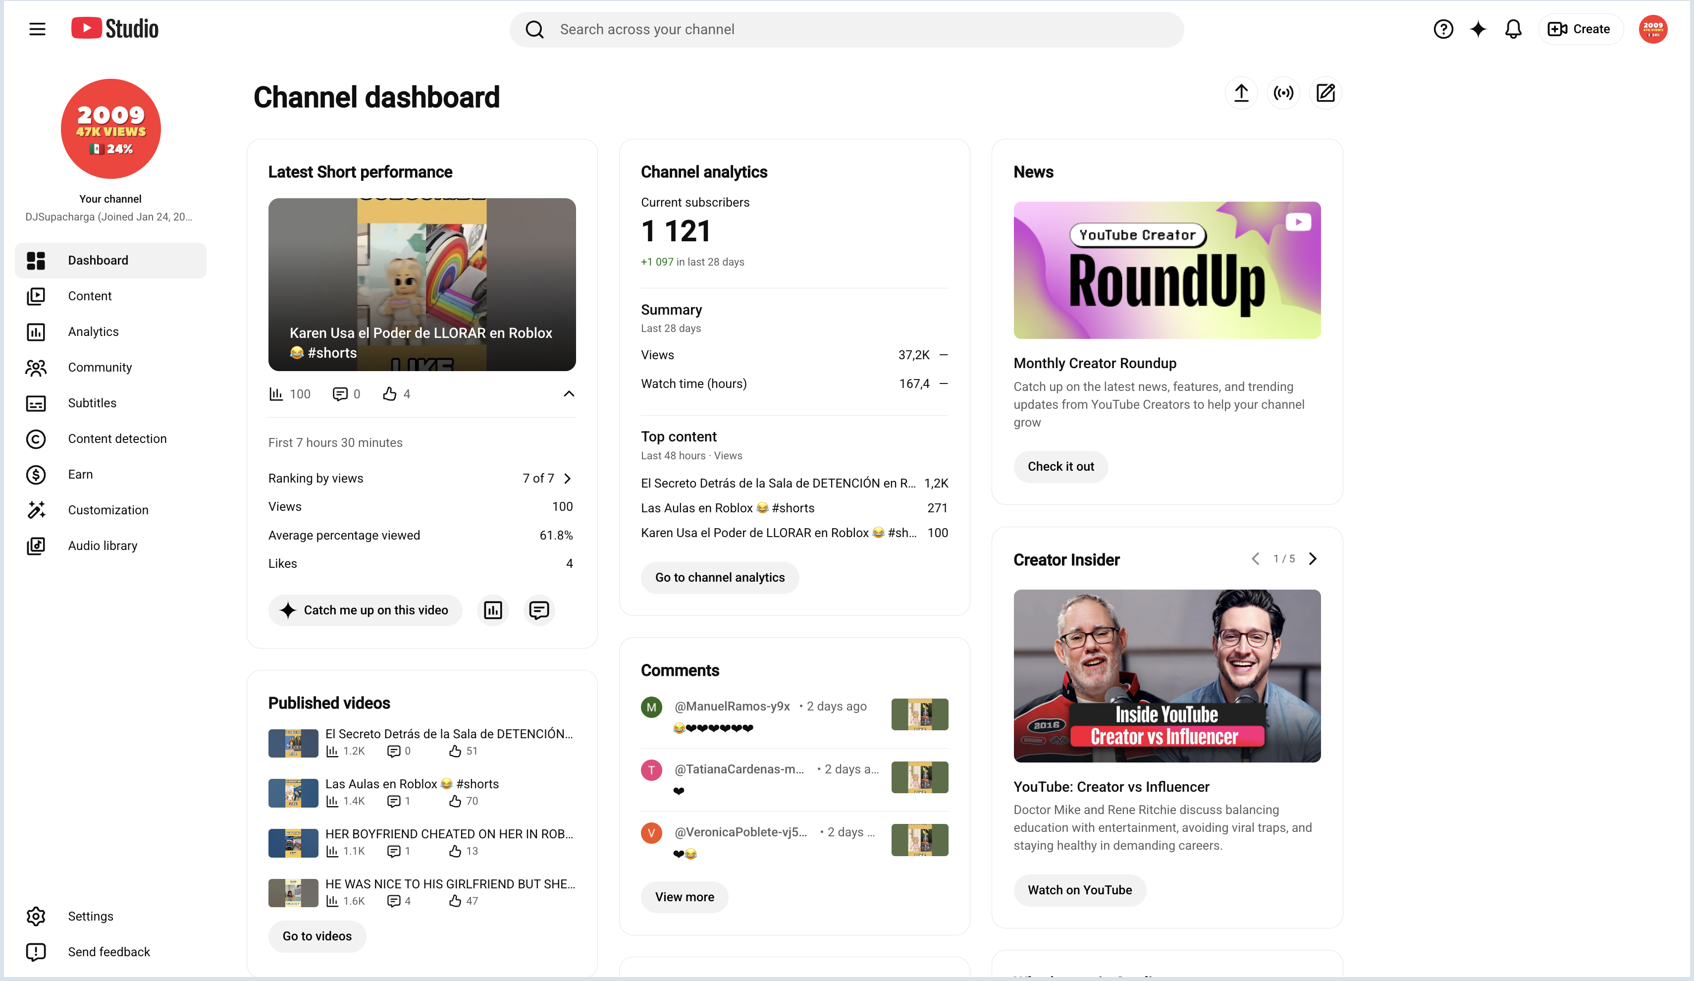Click the comments icon under latest Short thumbnail
The width and height of the screenshot is (1694, 981).
[340, 394]
